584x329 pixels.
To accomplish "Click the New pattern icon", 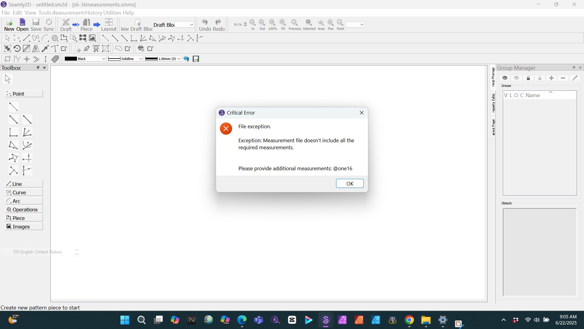I will 9,25.
